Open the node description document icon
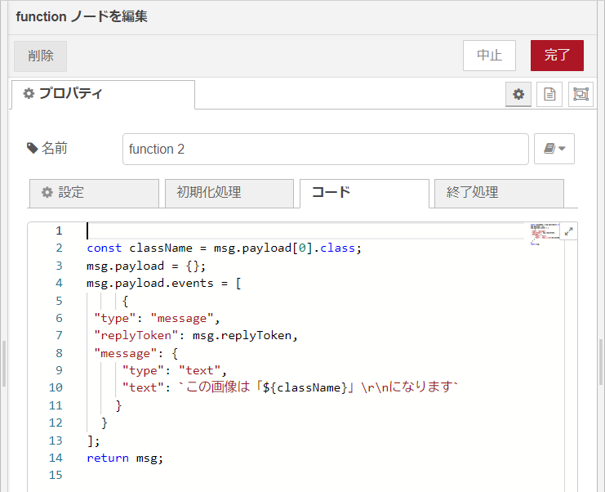 [549, 94]
